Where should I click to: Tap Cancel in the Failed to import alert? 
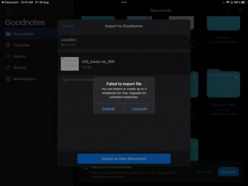pos(109,109)
